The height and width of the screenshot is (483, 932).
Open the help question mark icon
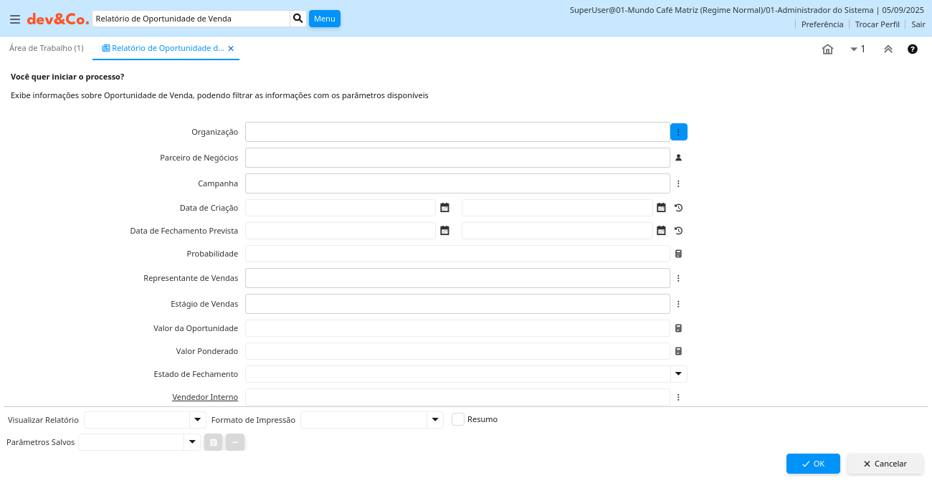912,49
